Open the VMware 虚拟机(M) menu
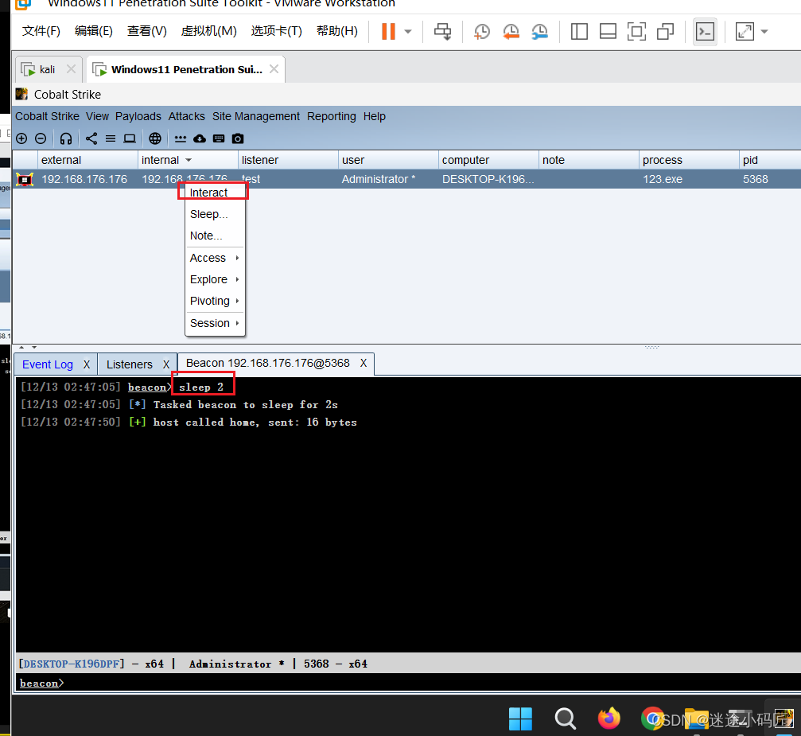 click(208, 31)
